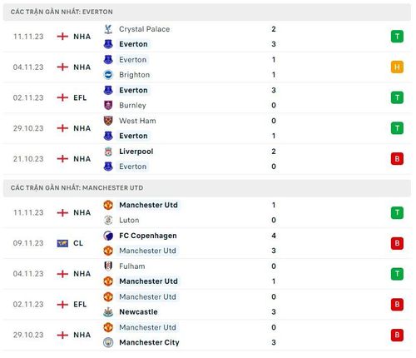Click the Brighton club crest
416x358 pixels.
coord(108,75)
